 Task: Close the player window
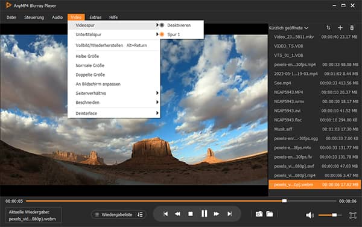coord(353,5)
